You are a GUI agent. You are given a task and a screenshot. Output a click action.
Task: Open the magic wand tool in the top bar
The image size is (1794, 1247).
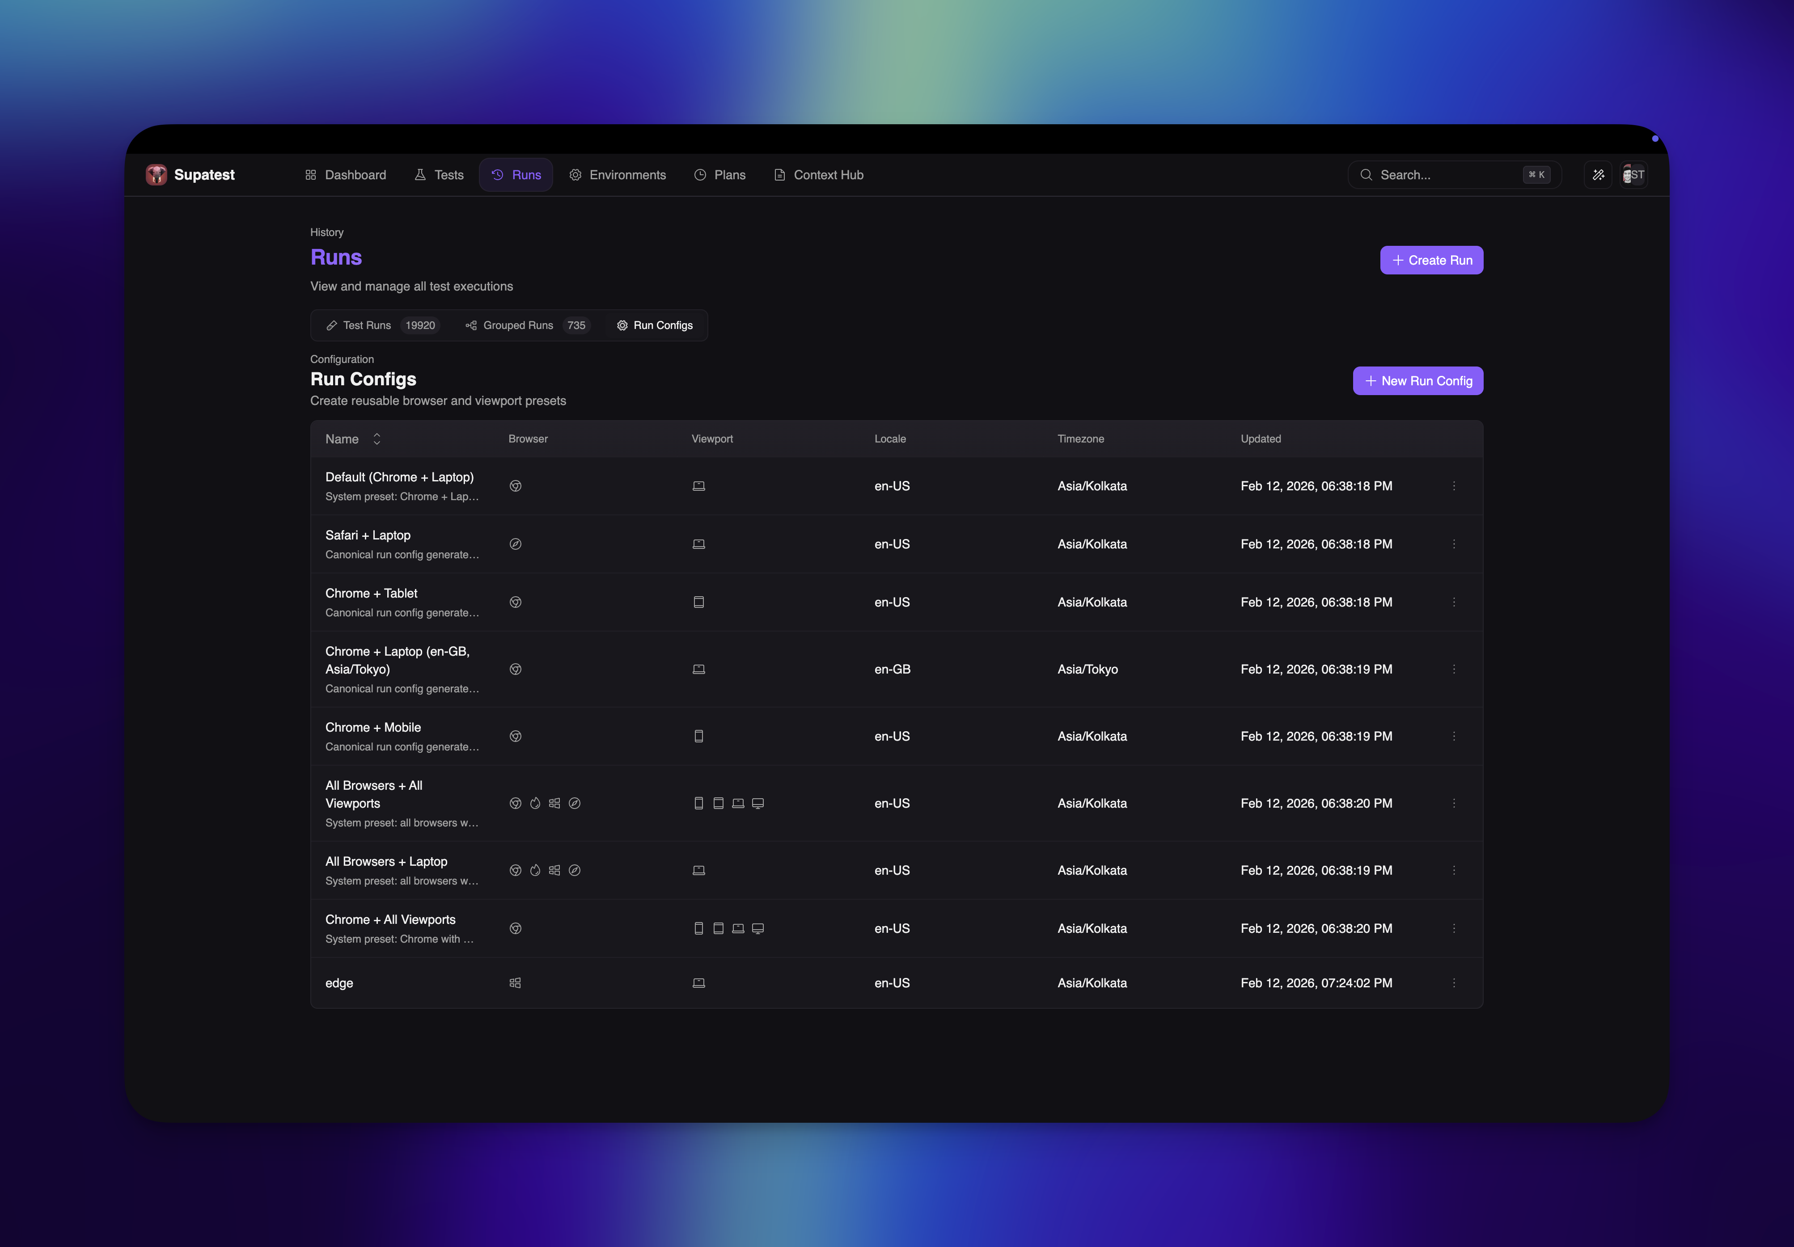click(1598, 174)
